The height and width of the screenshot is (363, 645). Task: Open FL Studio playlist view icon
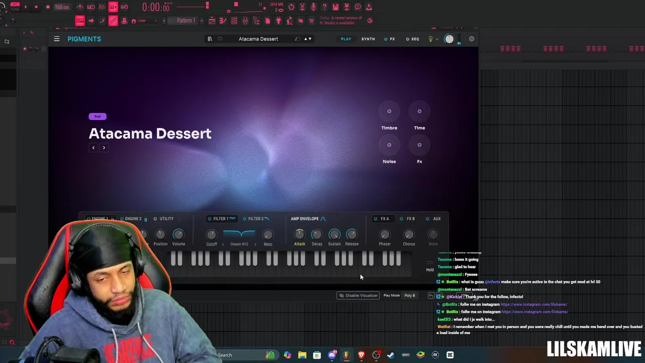coord(212,21)
